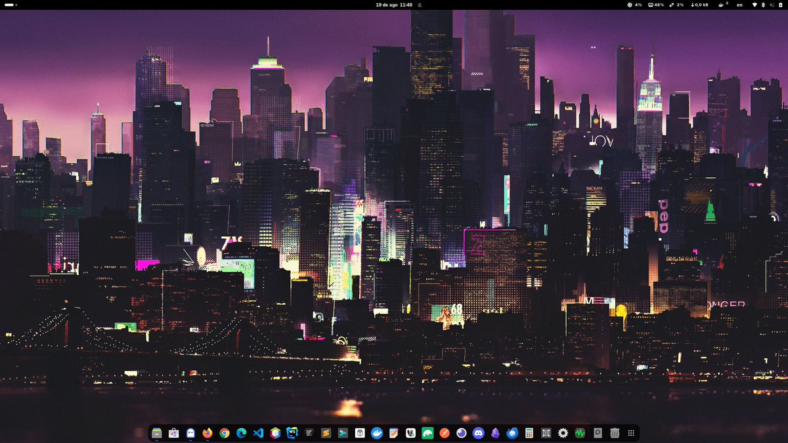788x443 pixels.
Task: Click the CPU 4% indicator
Action: coord(635,5)
